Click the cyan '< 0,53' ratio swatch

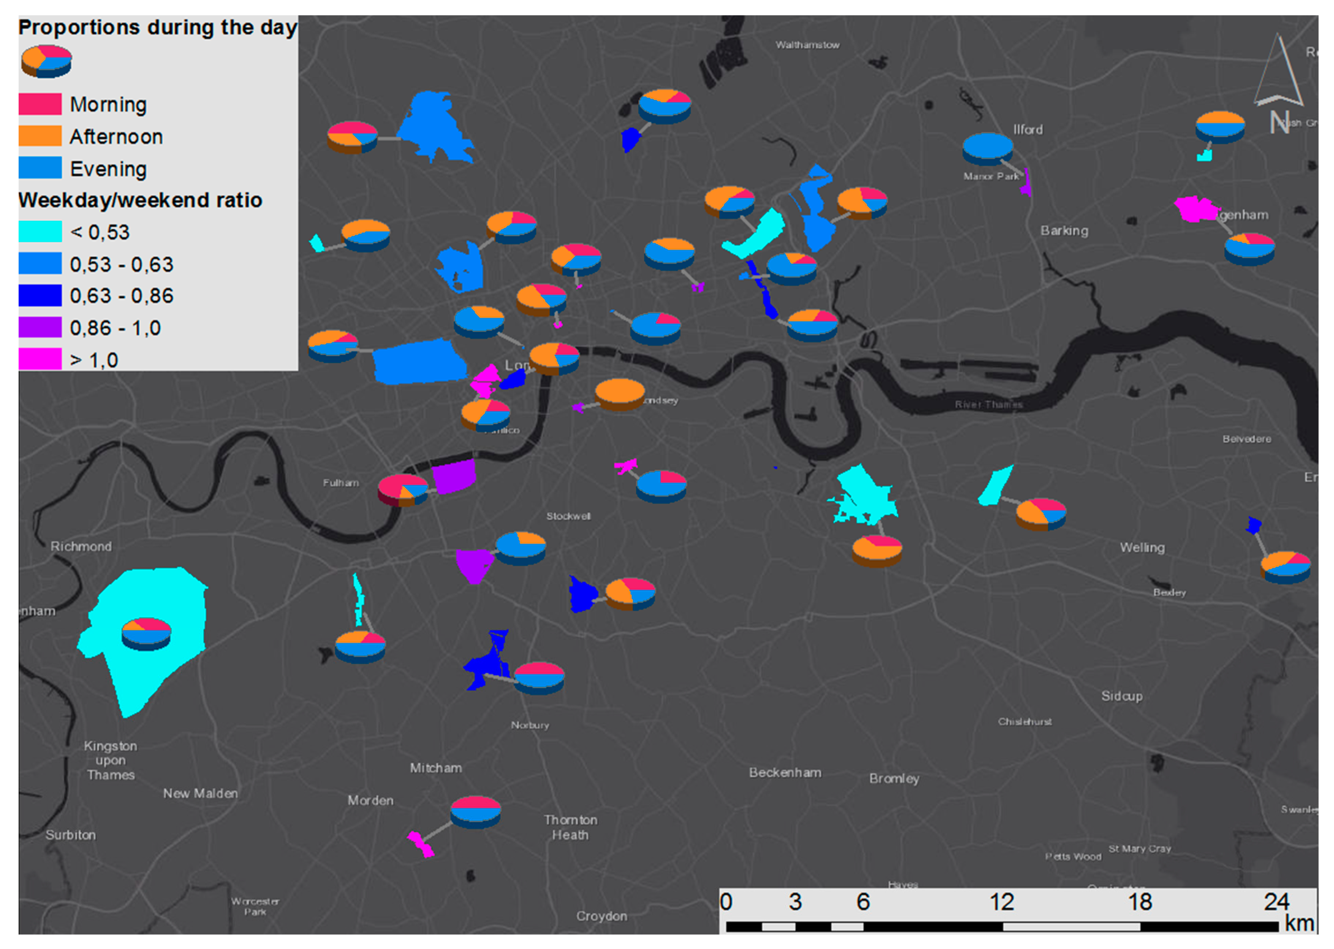[x=40, y=231]
